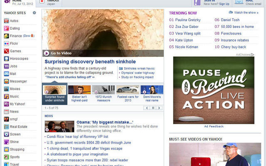Open trending topic Nicole Kidman
Image resolution: width=266 pixels, height=166 pixels.
pos(187,47)
